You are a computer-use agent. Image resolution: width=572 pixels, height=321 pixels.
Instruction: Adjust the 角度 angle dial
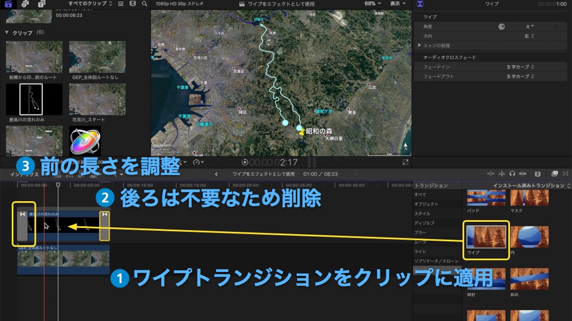pos(502,27)
